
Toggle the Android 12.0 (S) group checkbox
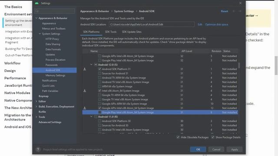click(x=96, y=65)
